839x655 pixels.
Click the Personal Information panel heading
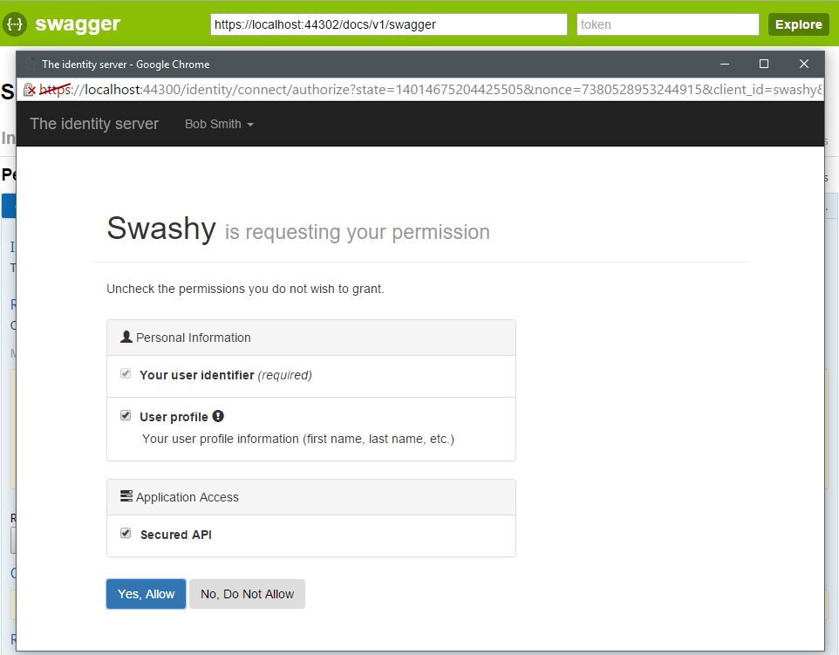point(311,338)
